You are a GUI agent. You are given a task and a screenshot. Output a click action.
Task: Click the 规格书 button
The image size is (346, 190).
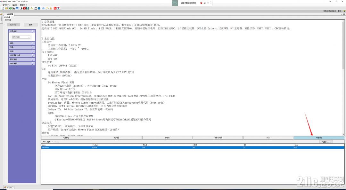pos(167,138)
